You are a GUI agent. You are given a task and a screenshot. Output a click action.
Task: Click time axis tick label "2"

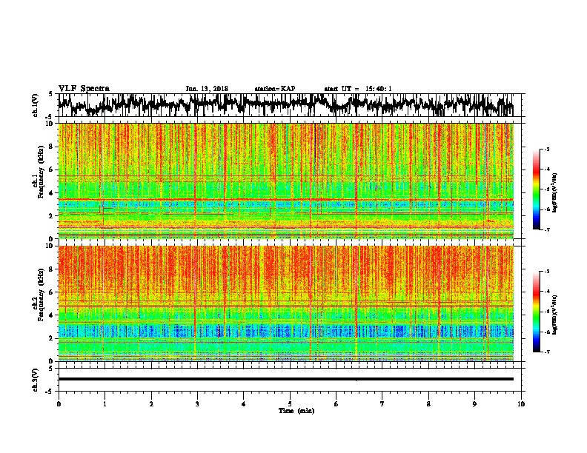(151, 404)
